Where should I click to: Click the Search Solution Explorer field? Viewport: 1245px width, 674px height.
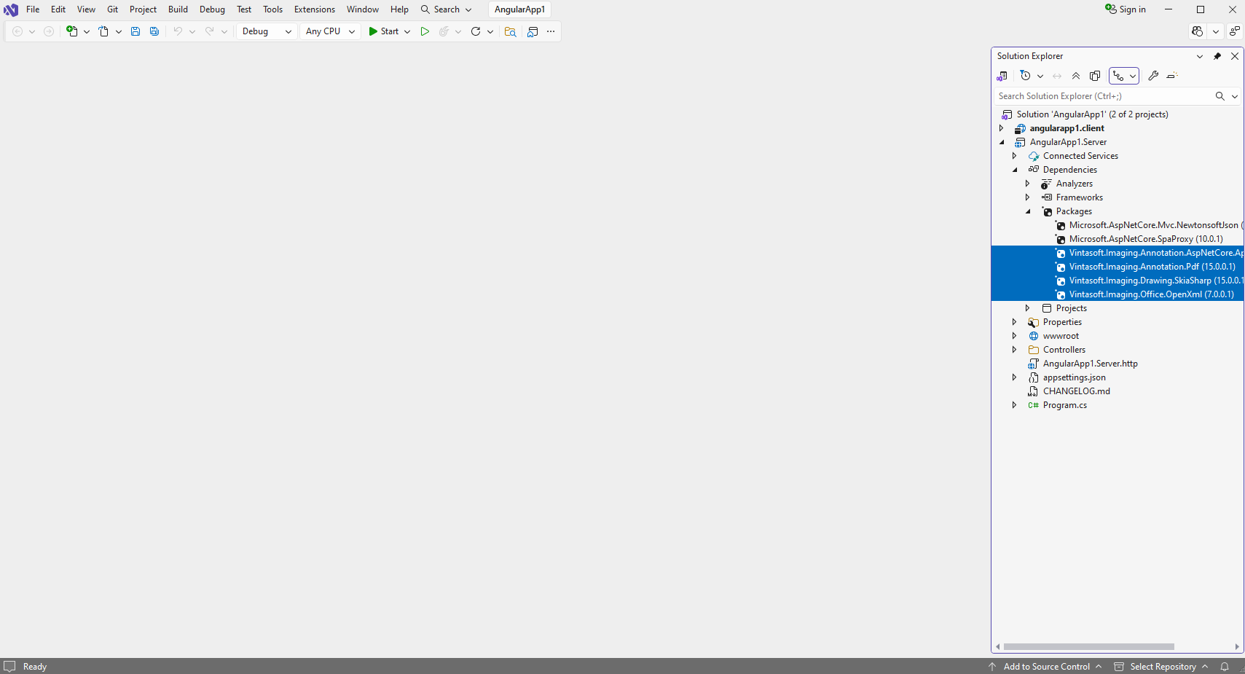(1103, 96)
